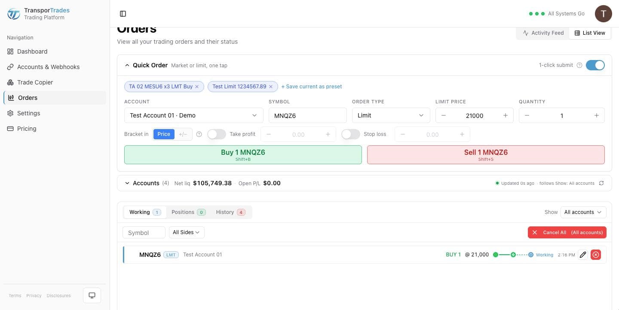Click the Symbol field showing MNQZ6
Screen dimensions: 619x310
point(308,115)
